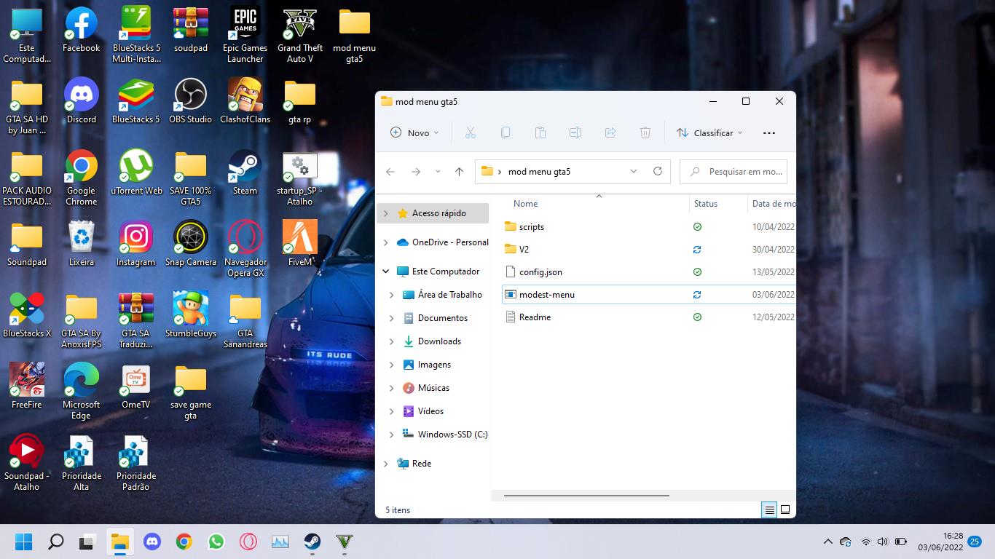This screenshot has width=995, height=559.
Task: Open the Classificar sort dropdown
Action: [x=709, y=132]
